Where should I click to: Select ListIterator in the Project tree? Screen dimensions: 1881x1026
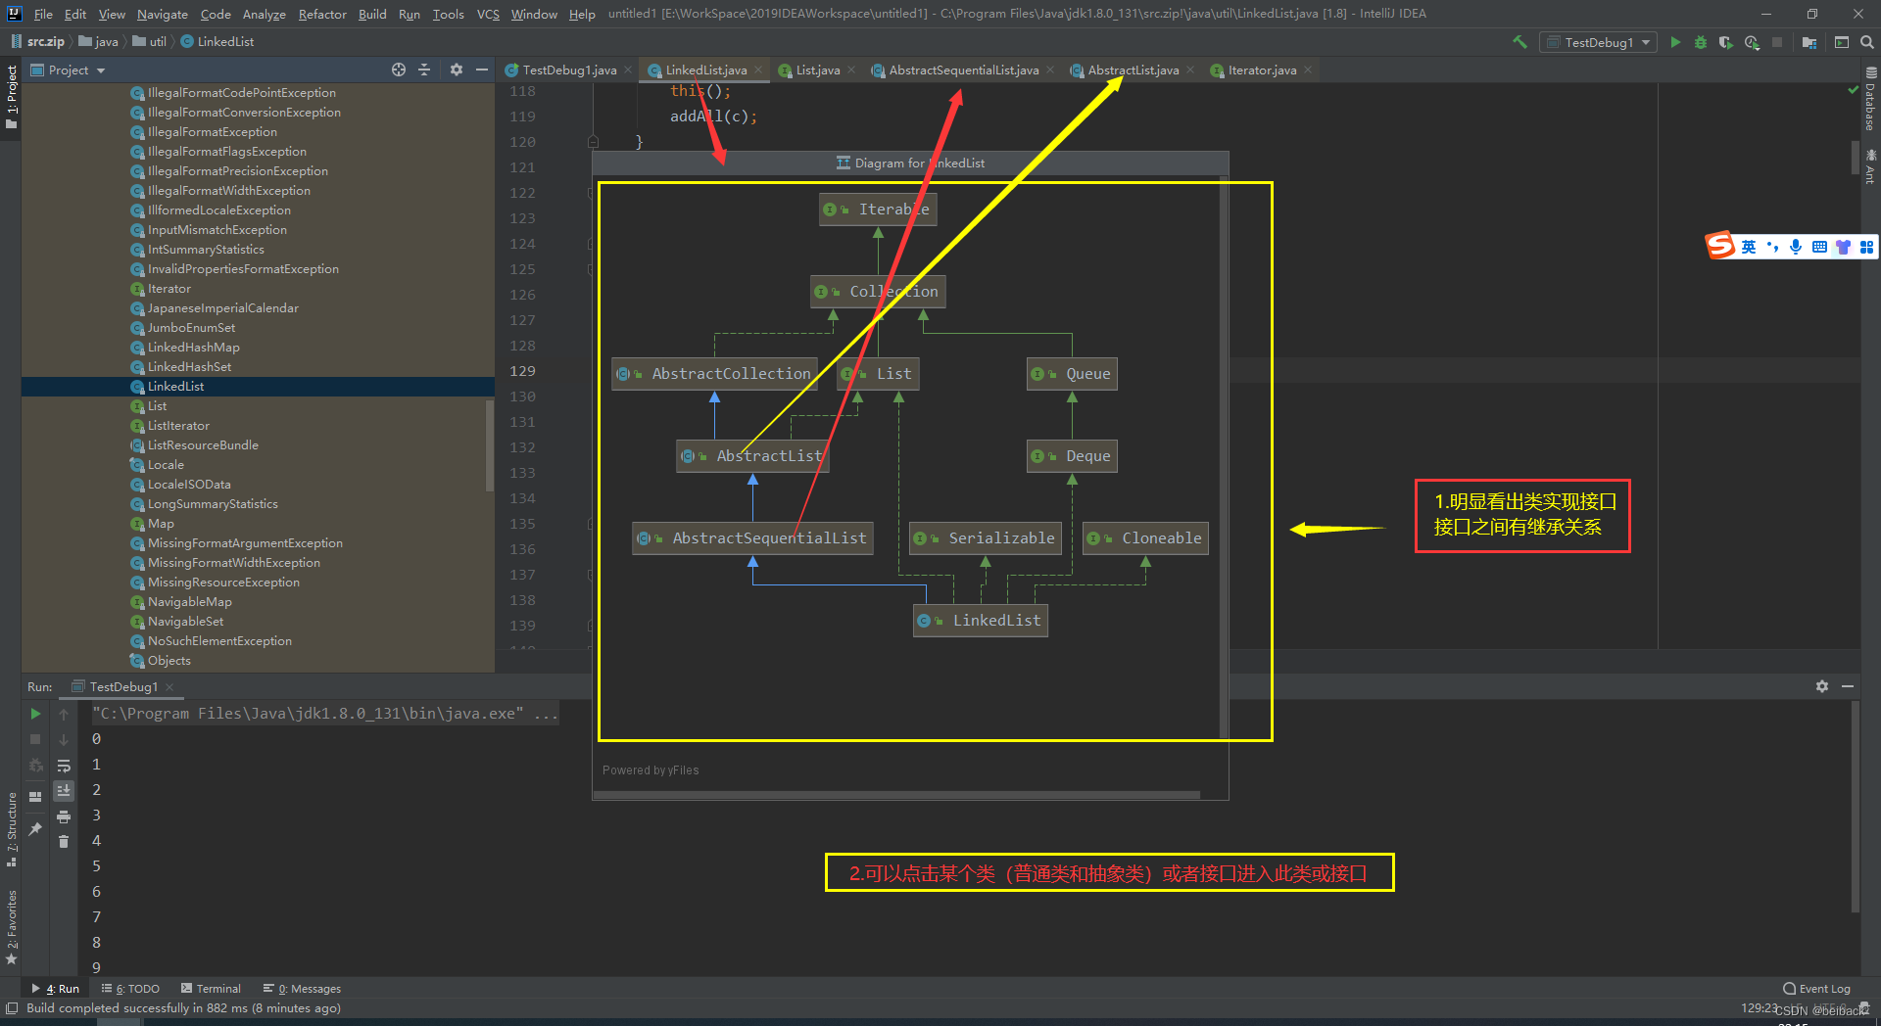pyautogui.click(x=178, y=426)
